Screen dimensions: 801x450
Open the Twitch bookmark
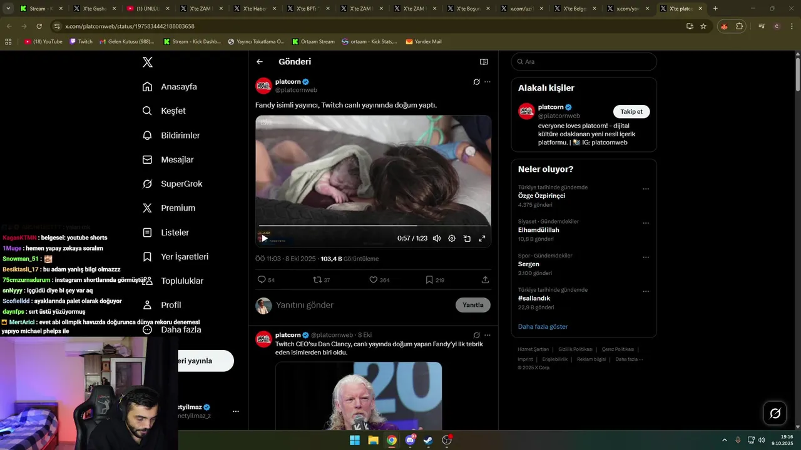point(81,41)
